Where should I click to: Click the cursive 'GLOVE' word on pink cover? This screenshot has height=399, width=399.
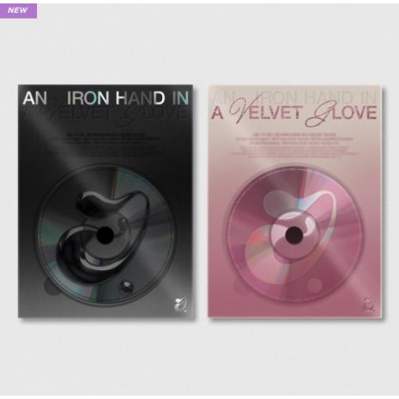point(342,114)
